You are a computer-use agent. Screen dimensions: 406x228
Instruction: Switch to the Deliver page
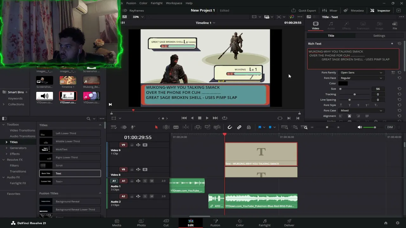(289, 223)
